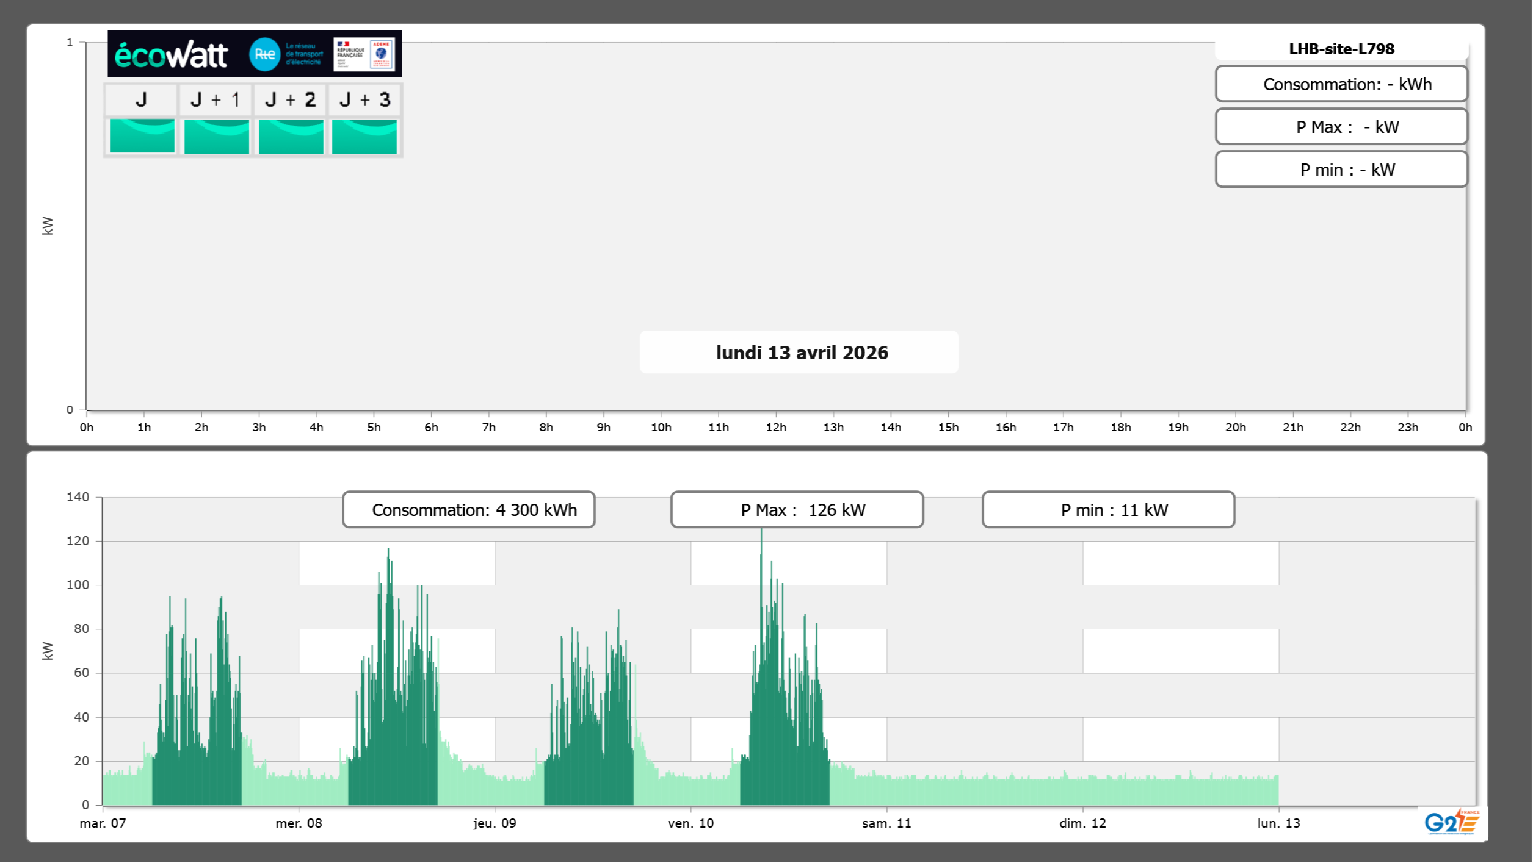Image resolution: width=1533 pixels, height=863 pixels.
Task: Click the Rte round blue logo
Action: coord(264,54)
